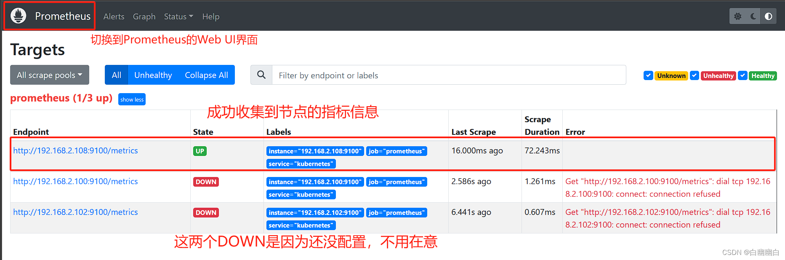Click the instance="192.168.2.102:9100" label
Viewport: 785px width, 260px height.
pos(315,212)
